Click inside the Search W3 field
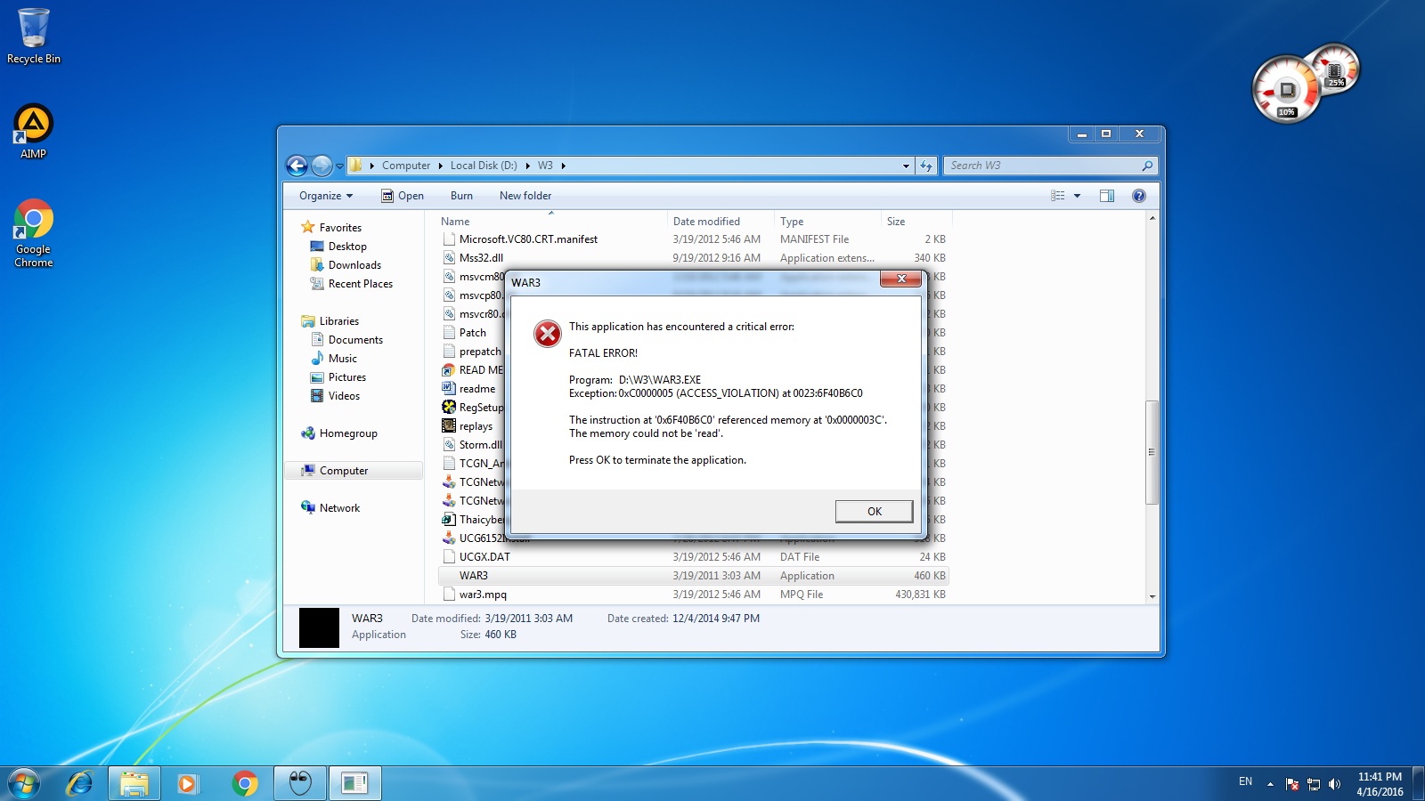This screenshot has width=1425, height=801. click(1042, 166)
